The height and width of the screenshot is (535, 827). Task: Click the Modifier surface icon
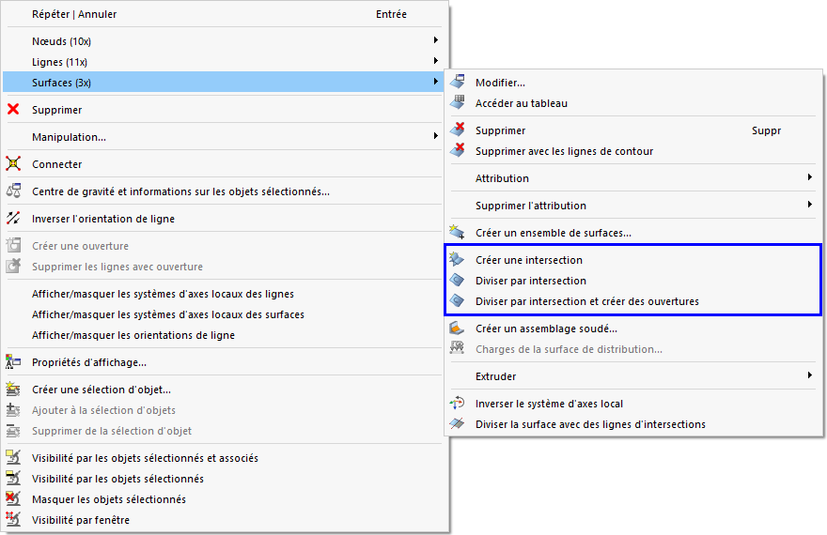pos(458,83)
